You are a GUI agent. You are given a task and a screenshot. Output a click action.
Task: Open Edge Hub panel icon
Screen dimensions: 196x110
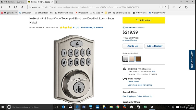pos(174,7)
